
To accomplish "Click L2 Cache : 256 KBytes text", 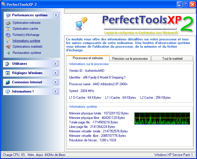I will coord(155,98).
